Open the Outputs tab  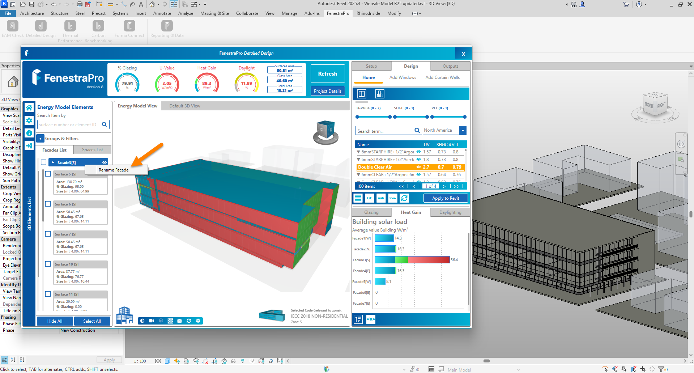tap(450, 66)
